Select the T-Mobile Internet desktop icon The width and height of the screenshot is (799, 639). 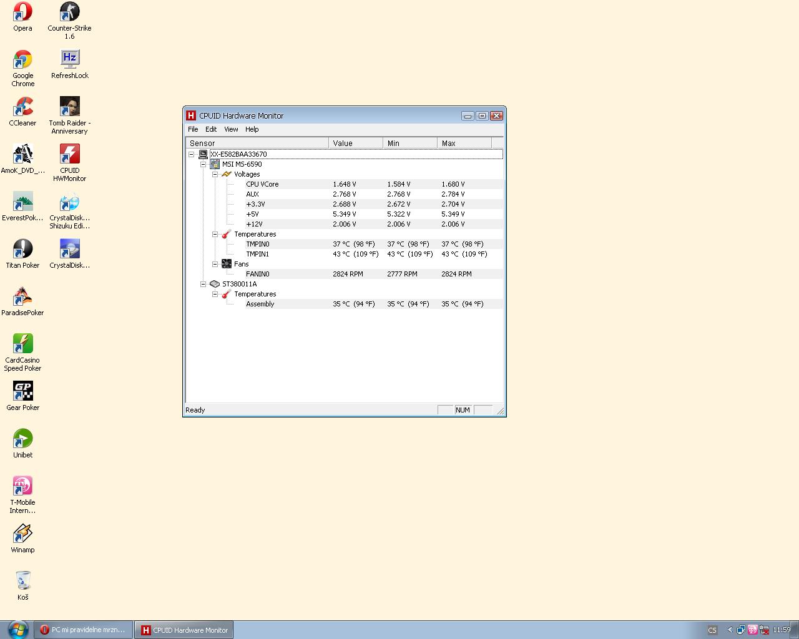[22, 495]
